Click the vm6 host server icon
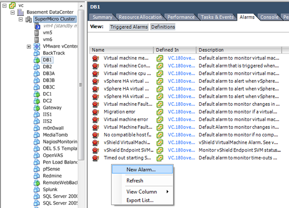This screenshot has height=208, width=289. [37, 40]
